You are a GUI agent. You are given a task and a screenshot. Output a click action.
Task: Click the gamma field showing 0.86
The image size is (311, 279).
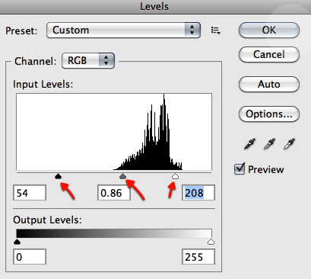(114, 193)
